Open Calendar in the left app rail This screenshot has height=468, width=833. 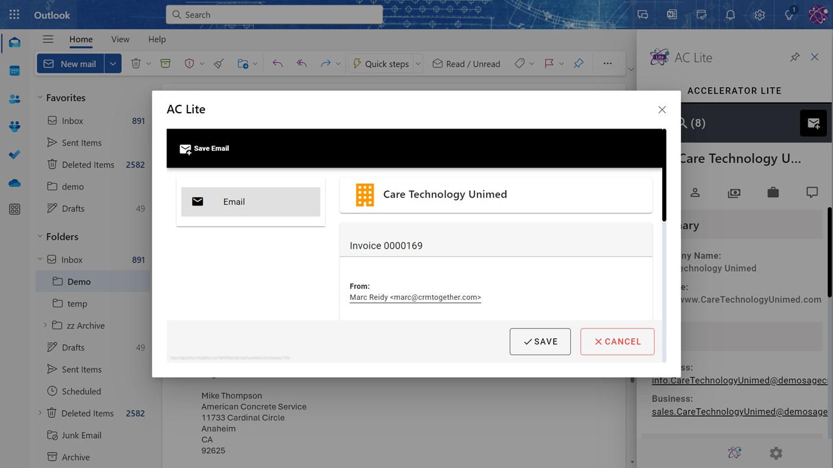click(x=15, y=71)
